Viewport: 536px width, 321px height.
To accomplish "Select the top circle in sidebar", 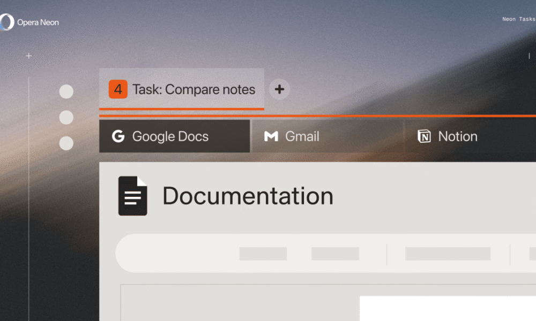I will (x=66, y=91).
